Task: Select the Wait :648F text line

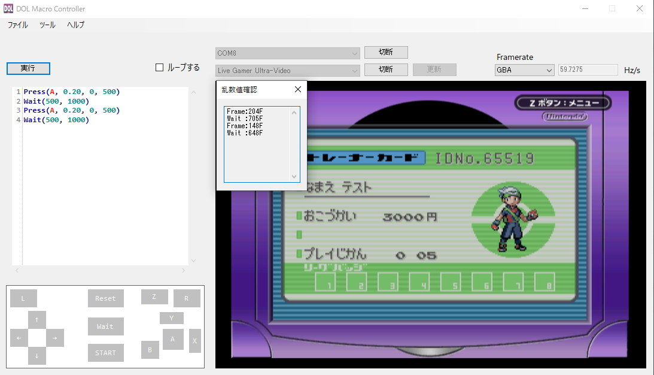Action: 245,133
